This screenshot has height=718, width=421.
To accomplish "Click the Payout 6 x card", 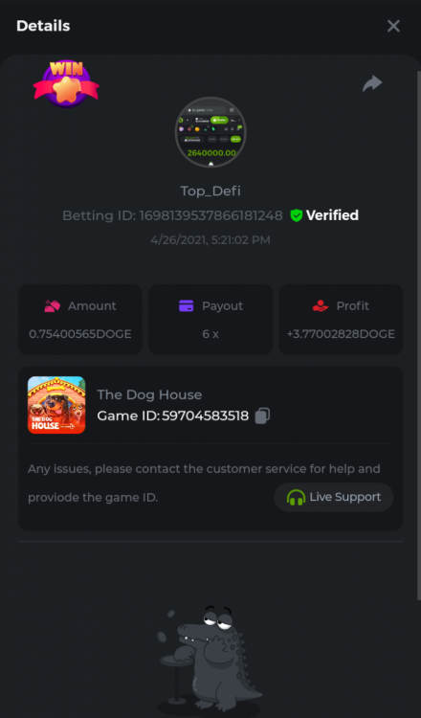I will point(210,320).
